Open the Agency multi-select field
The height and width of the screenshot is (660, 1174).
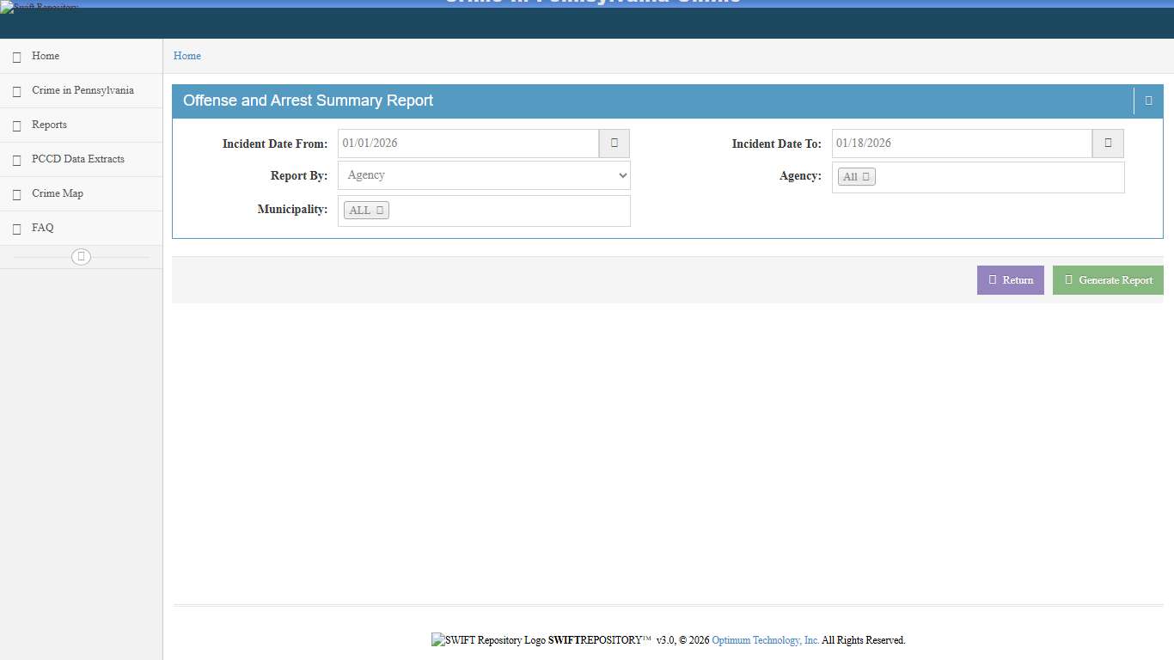click(x=997, y=177)
